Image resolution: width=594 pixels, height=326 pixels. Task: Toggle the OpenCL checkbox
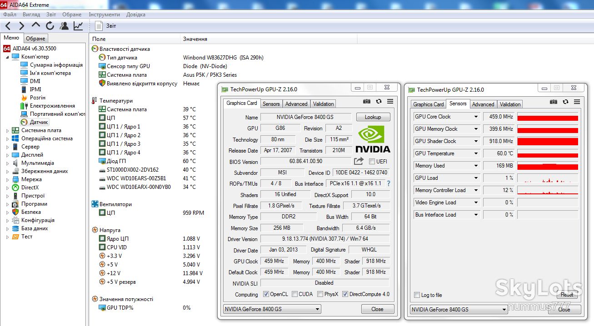coord(266,294)
